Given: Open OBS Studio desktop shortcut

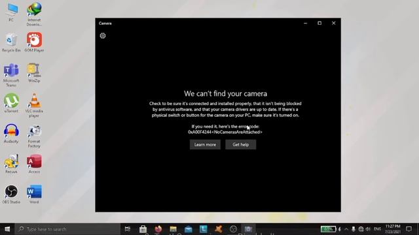Looking at the screenshot, I should pos(11,195).
